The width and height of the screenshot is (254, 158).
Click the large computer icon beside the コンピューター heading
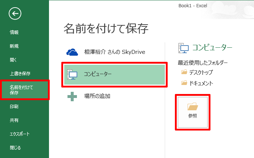[x=184, y=48]
